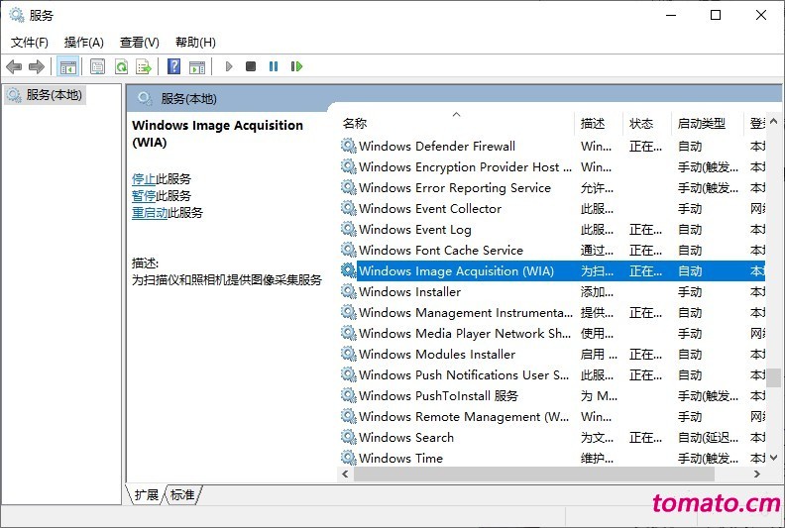This screenshot has width=785, height=528.
Task: Select Windows Font Cache Service row
Action: pyautogui.click(x=552, y=250)
